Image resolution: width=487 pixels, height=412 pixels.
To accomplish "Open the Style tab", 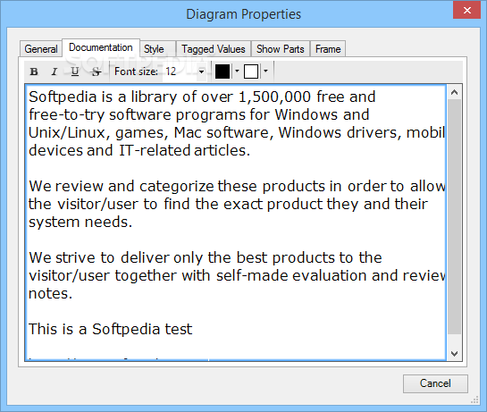I will [x=158, y=49].
